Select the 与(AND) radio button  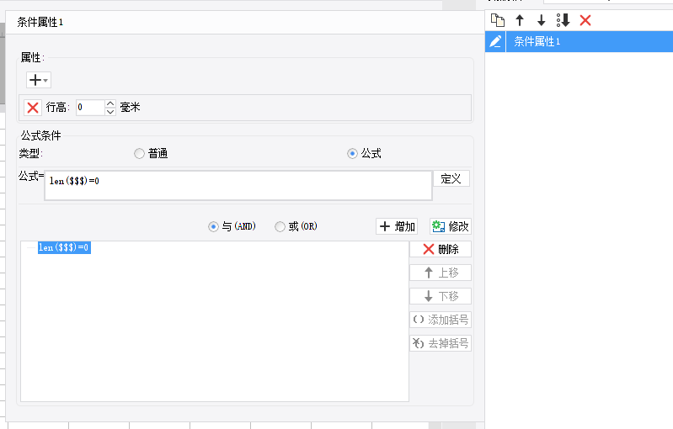pyautogui.click(x=213, y=226)
